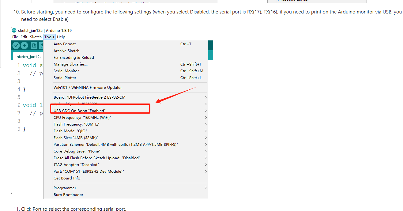Expand Flash Frequency "80MHz" submenu
Viewport: 403px width, 211px height.
point(126,124)
